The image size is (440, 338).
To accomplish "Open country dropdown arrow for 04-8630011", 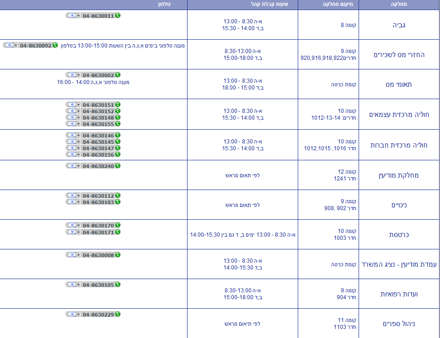I will [x=78, y=16].
